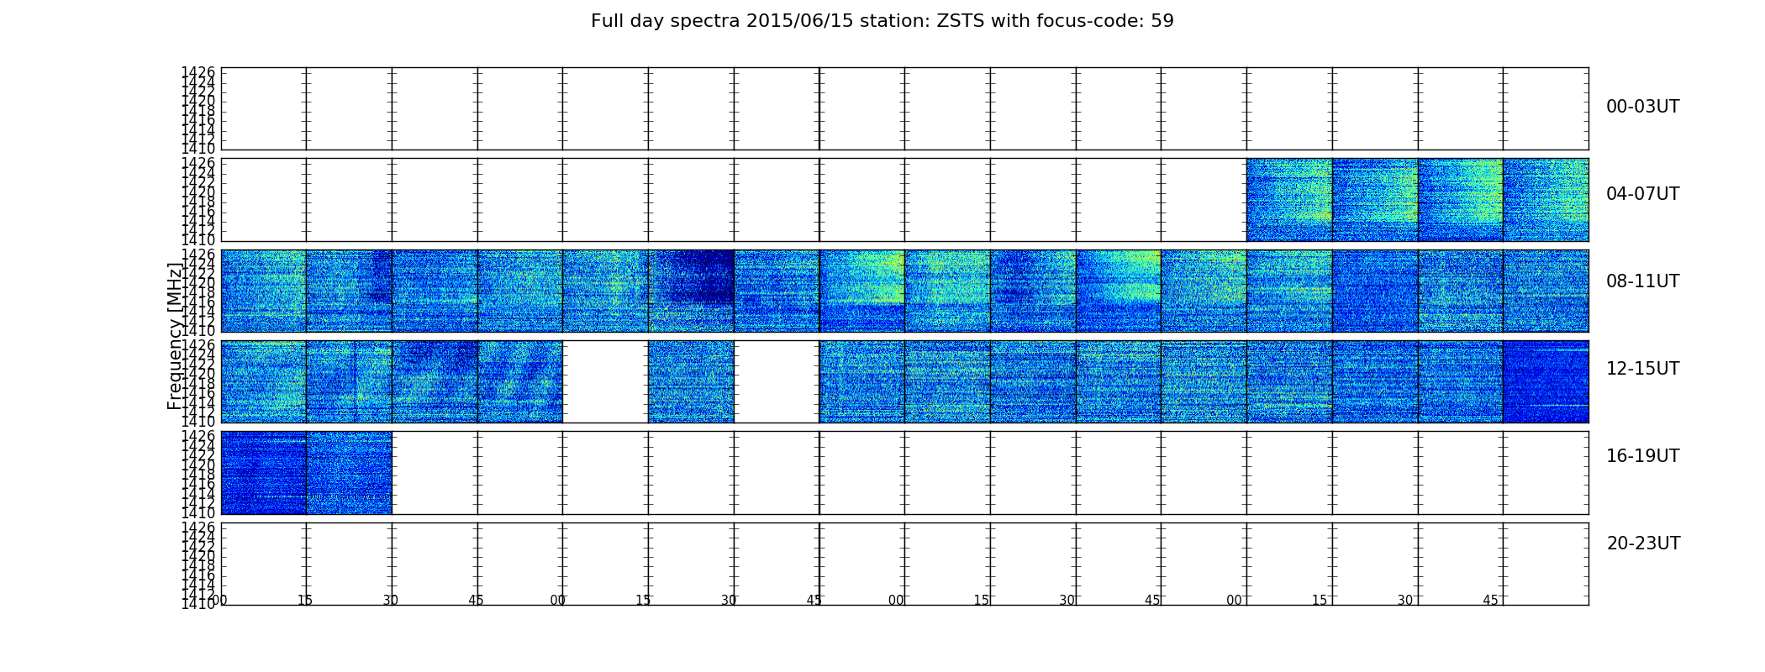Image resolution: width=1765 pixels, height=672 pixels.
Task: Click the 'Frequency [MHz]' axis label
Action: [175, 336]
